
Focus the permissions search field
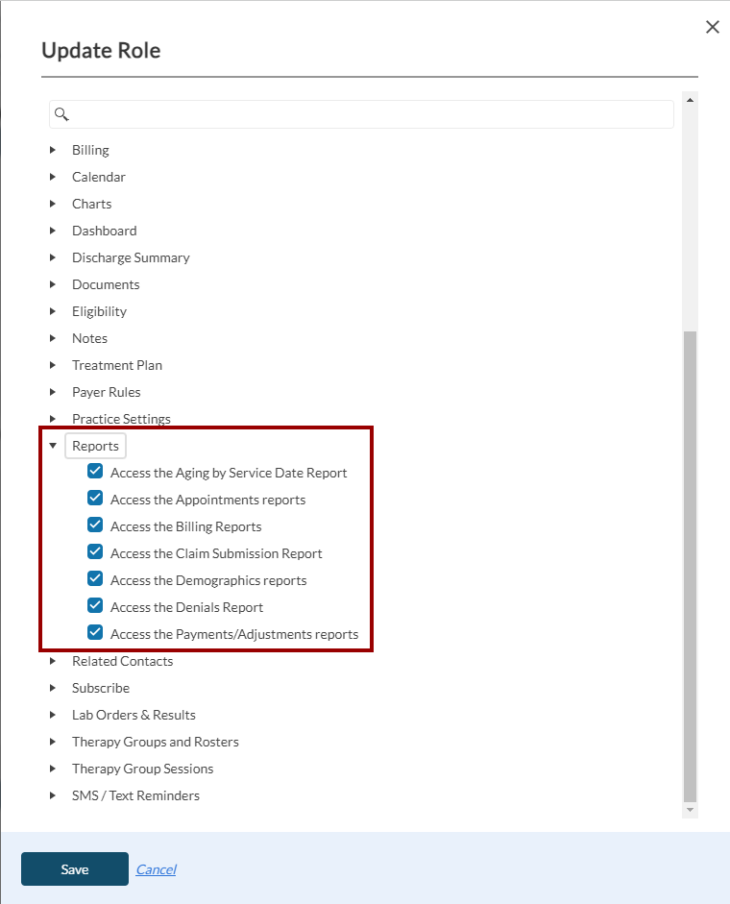coord(361,114)
